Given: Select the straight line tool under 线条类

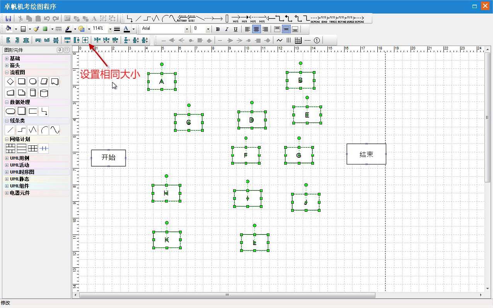Looking at the screenshot, I should pos(10,130).
